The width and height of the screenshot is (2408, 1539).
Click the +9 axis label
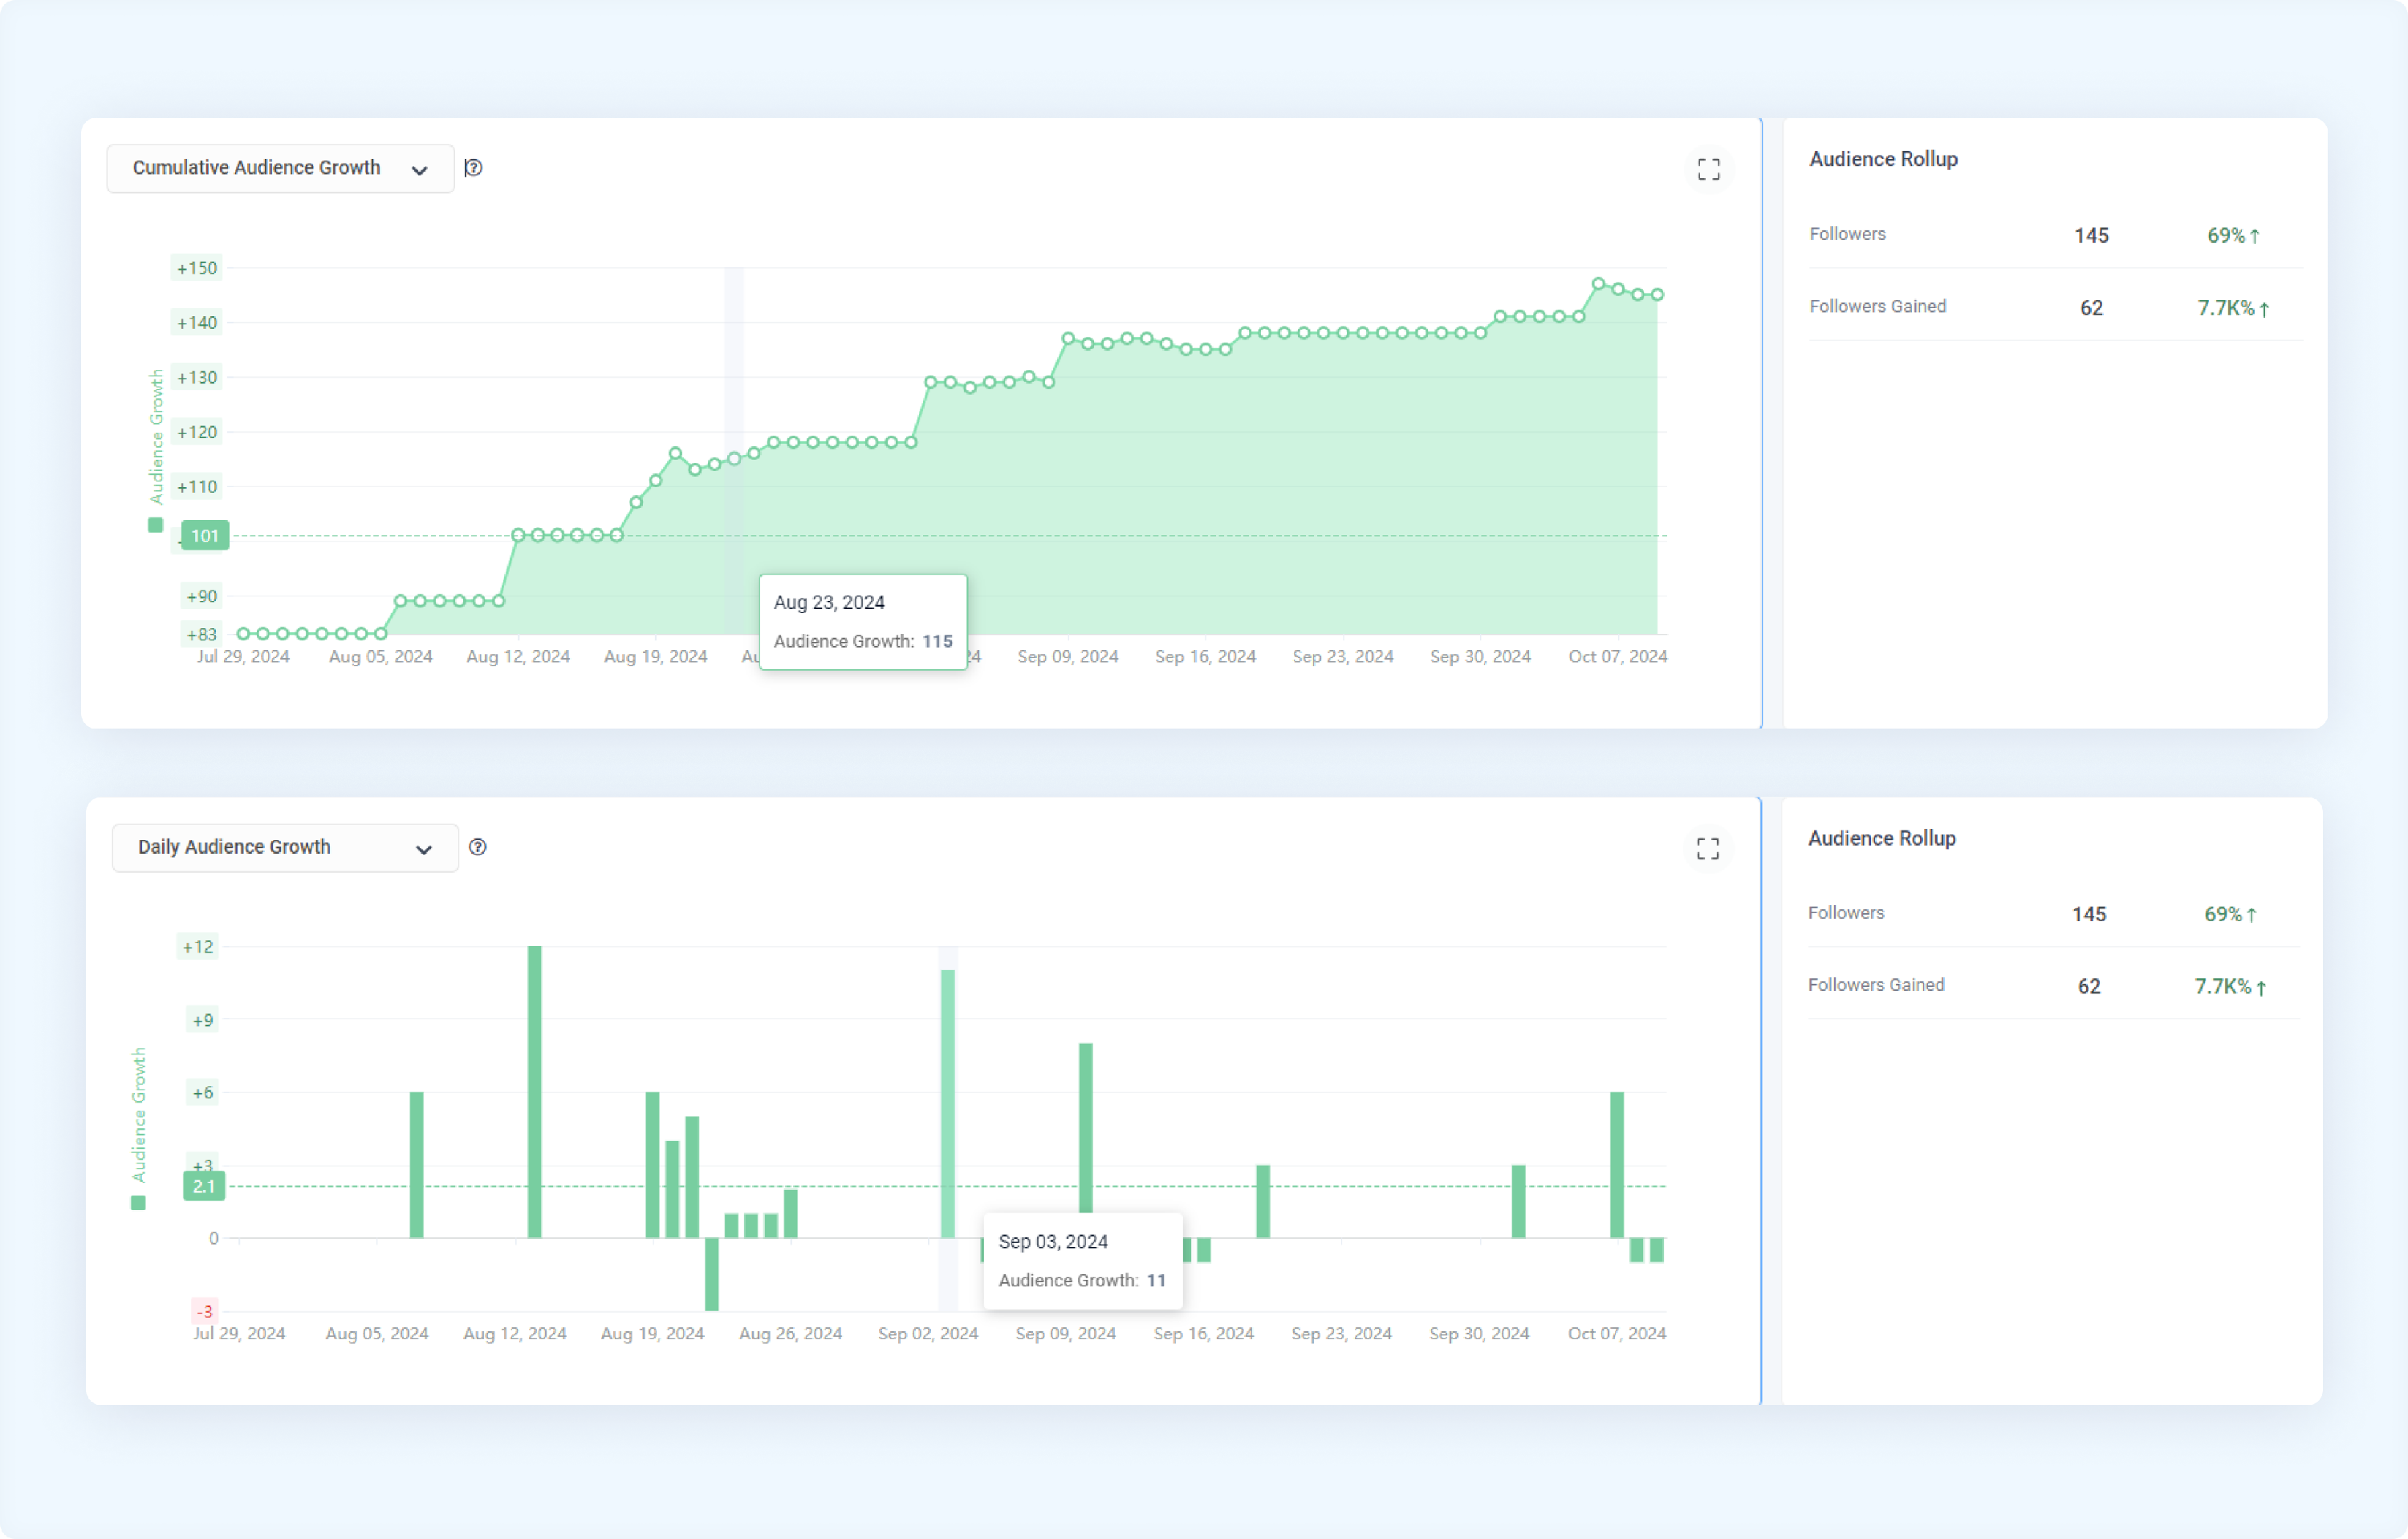[203, 1021]
